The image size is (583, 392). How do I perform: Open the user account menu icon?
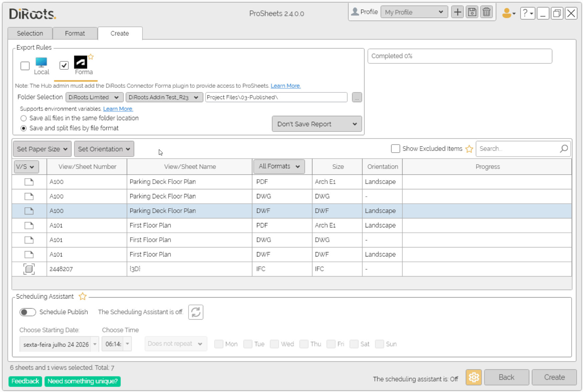coord(509,13)
